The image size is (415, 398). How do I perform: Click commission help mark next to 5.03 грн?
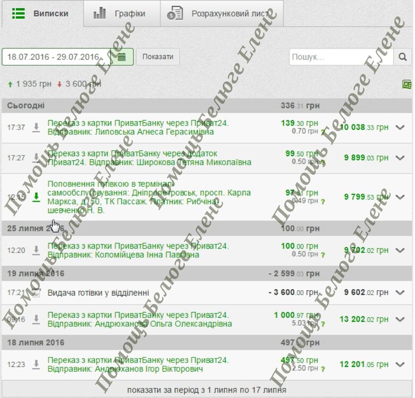(x=323, y=324)
